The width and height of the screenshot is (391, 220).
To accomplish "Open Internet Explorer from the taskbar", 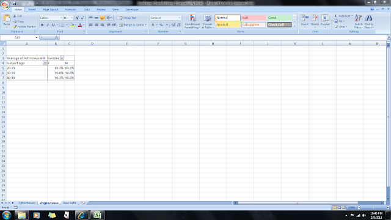I will click(x=81, y=215).
